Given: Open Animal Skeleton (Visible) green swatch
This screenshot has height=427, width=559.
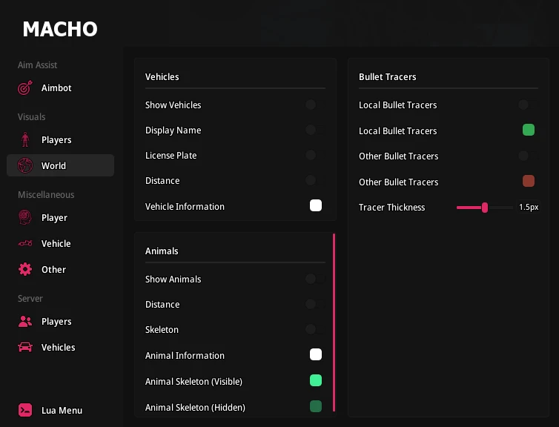Looking at the screenshot, I should 316,380.
